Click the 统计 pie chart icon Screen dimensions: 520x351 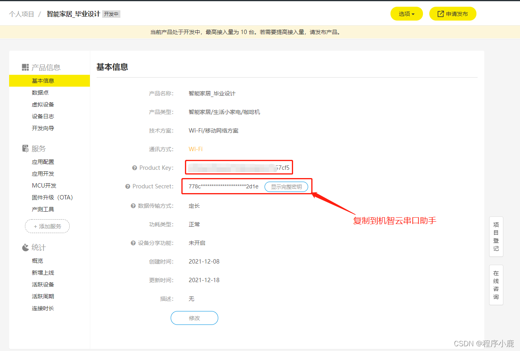[x=25, y=248]
